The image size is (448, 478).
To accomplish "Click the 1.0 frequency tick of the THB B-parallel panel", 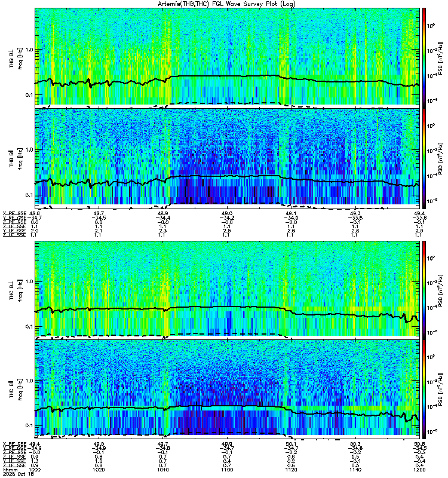I will [x=29, y=150].
